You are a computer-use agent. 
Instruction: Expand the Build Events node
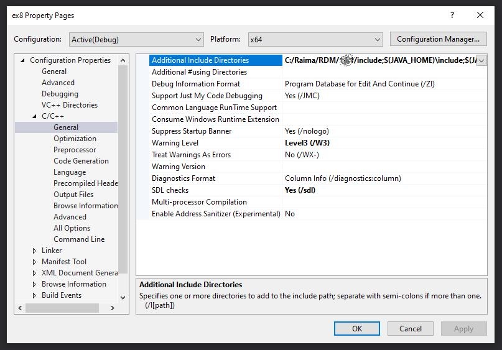35,295
